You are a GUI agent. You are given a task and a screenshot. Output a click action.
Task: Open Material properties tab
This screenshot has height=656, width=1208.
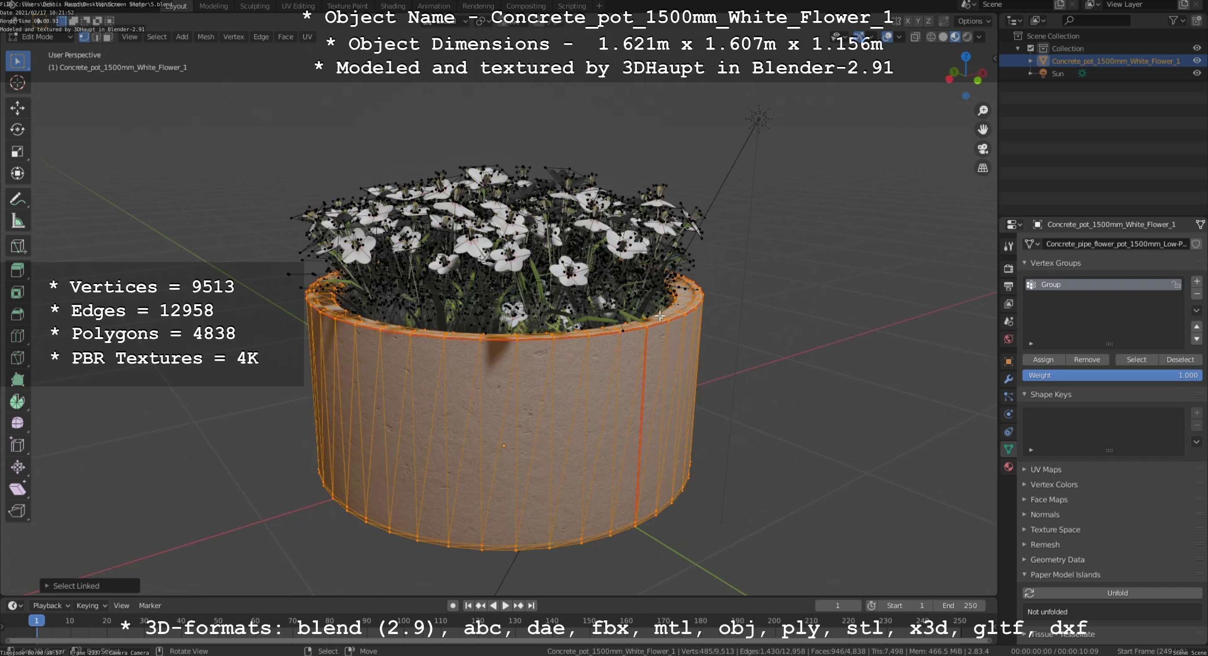(1008, 466)
